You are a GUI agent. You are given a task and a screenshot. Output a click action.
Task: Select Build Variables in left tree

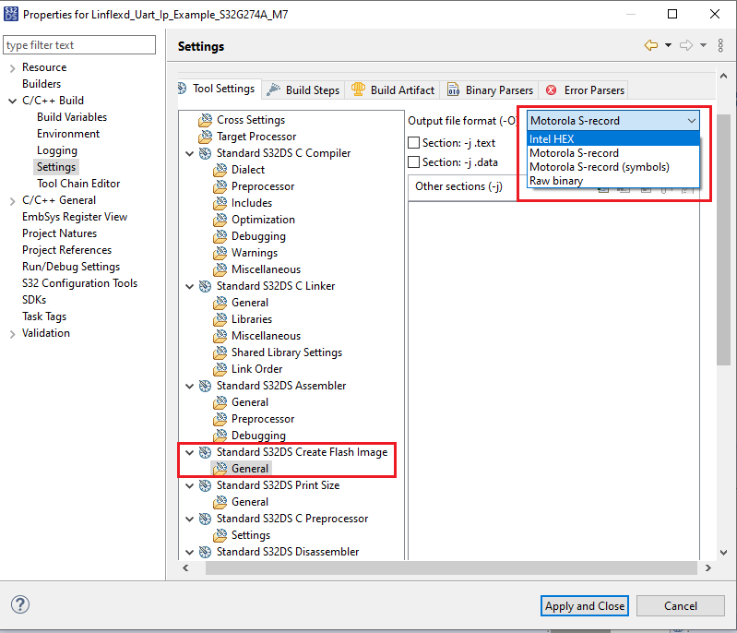click(72, 117)
